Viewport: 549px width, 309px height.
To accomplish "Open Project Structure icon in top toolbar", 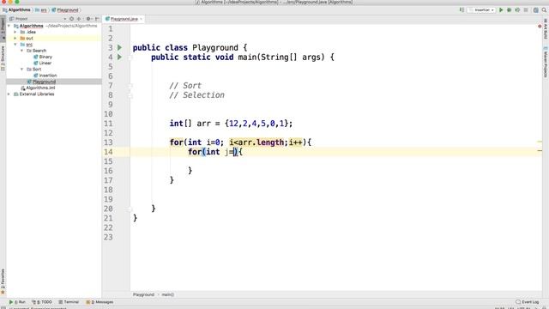I will click(x=535, y=10).
